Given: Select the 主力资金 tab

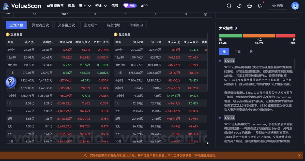Looking at the screenshot, I should pyautogui.click(x=16, y=25).
